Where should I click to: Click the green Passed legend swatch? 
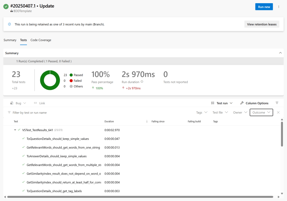(71, 75)
